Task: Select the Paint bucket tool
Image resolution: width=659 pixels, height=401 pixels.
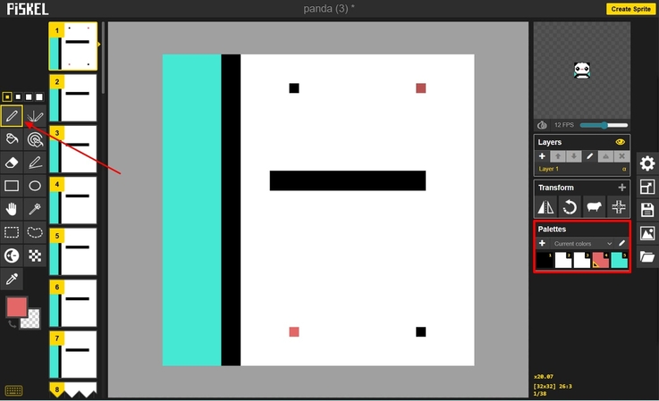Action: pyautogui.click(x=12, y=139)
